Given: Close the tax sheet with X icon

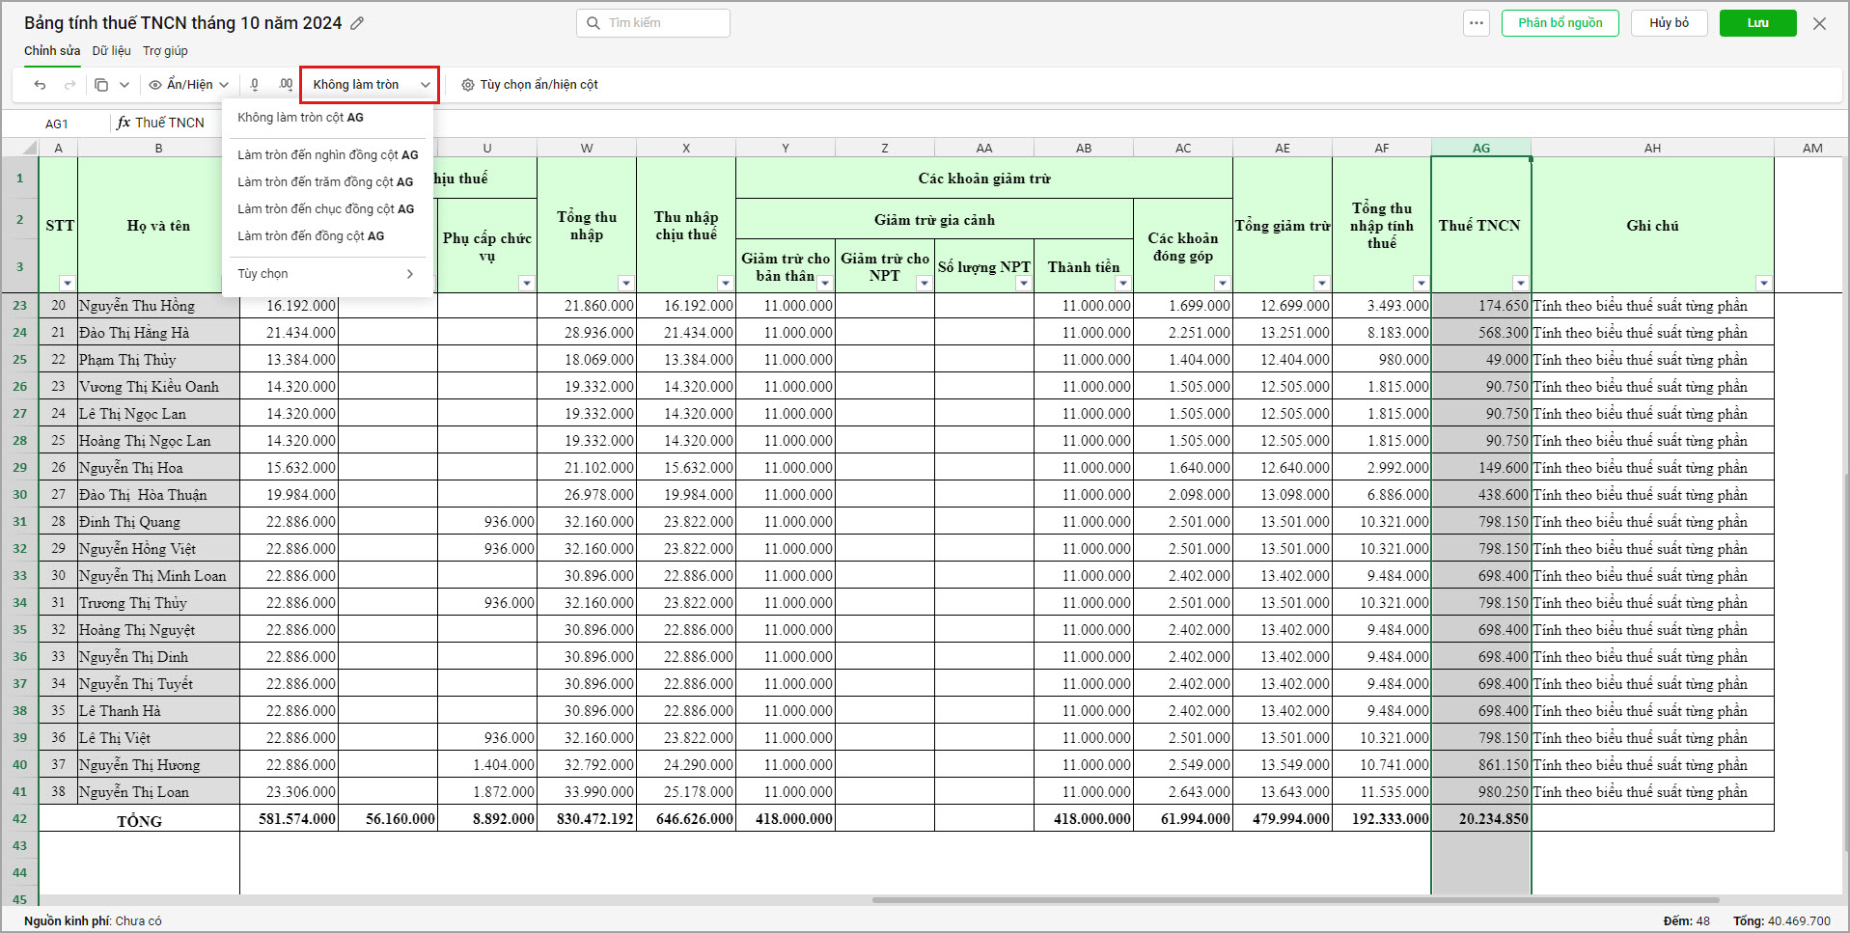Looking at the screenshot, I should (x=1819, y=23).
